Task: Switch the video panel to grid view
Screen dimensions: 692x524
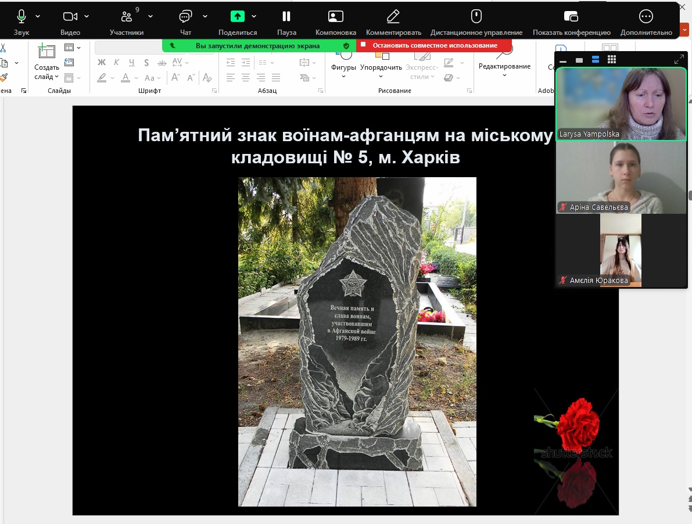Action: [611, 59]
